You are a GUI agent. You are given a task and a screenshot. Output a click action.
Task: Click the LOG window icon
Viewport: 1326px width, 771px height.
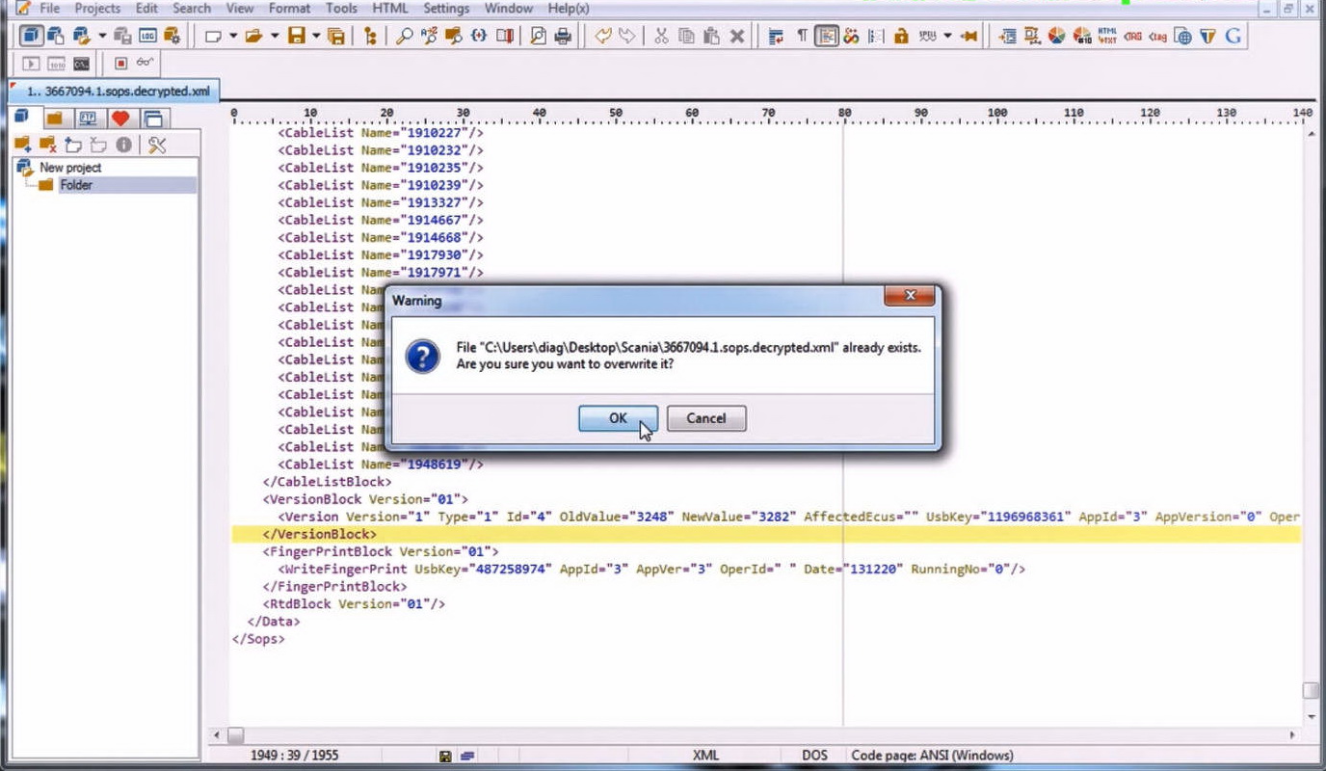click(x=146, y=37)
